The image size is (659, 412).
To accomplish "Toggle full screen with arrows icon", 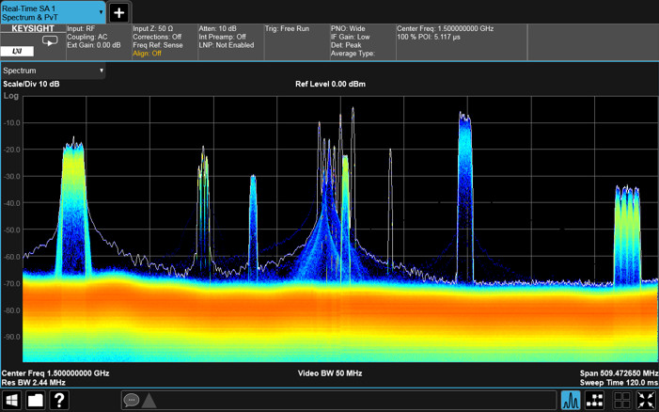I will point(646,400).
